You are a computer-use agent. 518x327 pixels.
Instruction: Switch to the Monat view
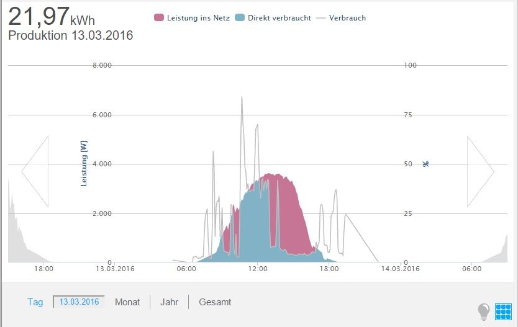127,302
